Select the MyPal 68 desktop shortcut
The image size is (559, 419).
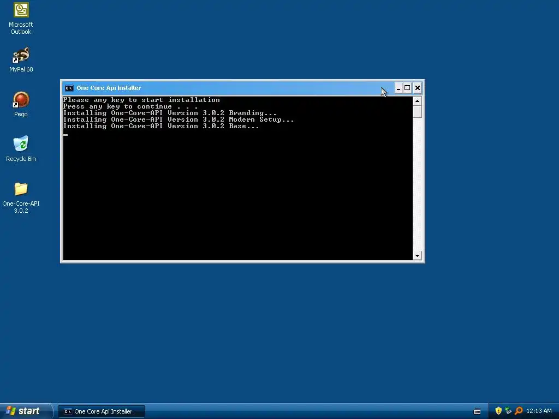(x=21, y=60)
